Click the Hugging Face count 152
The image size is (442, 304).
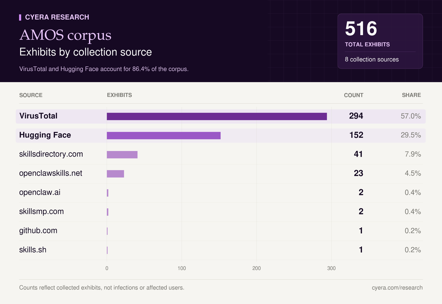point(356,135)
